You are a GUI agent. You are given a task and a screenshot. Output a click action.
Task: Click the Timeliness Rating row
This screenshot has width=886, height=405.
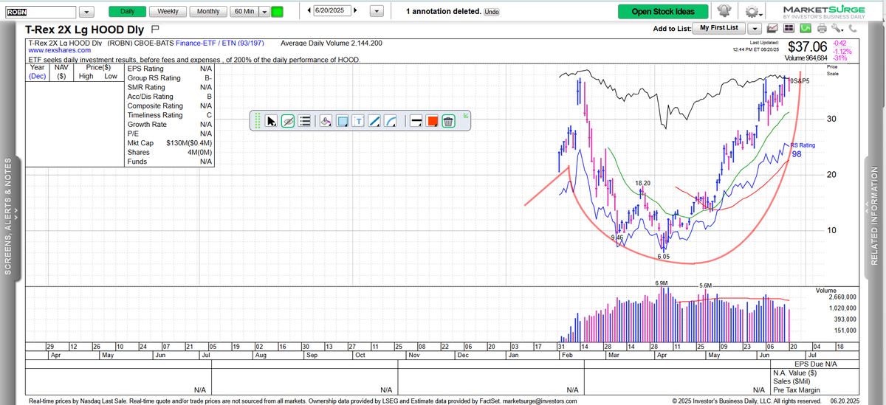[x=170, y=115]
